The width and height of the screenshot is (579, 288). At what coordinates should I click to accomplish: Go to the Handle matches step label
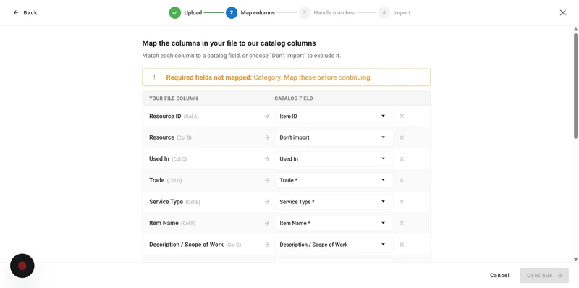(x=334, y=12)
